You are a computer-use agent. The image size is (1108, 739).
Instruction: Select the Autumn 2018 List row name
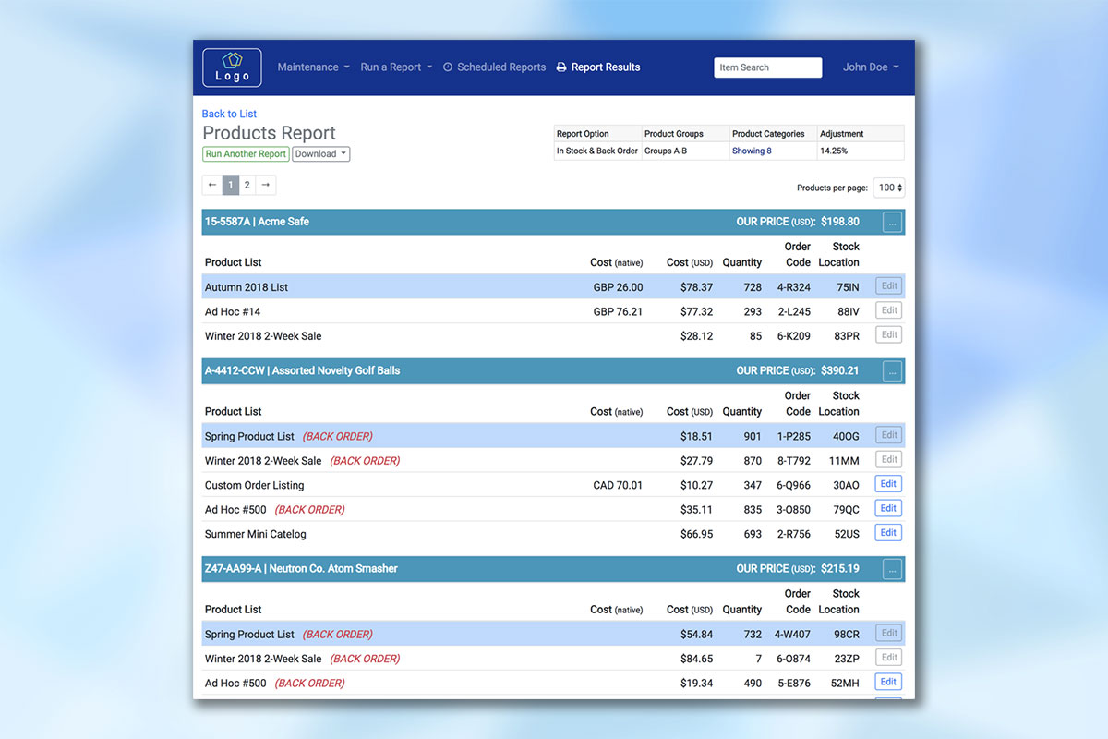pos(247,287)
